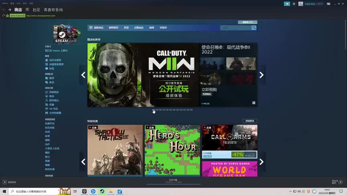Click the wishlist button above search
Screen dimensions: 347x195
point(247,22)
